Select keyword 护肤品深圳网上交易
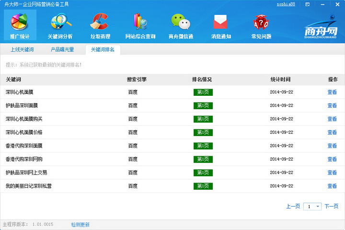This screenshot has height=230, width=345. pos(26,172)
